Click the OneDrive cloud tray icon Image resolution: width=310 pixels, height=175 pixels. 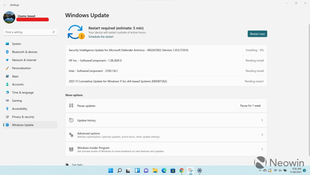[265, 171]
